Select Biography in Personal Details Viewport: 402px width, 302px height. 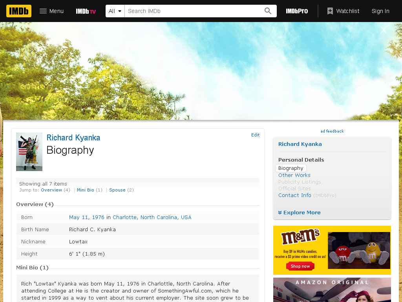[291, 168]
